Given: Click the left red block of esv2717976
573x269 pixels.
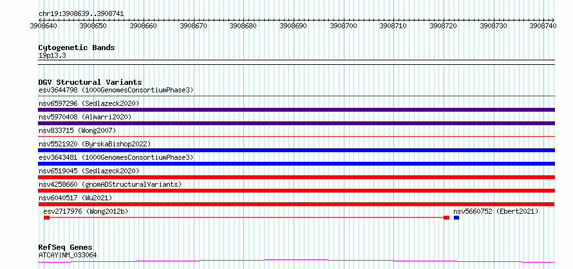Looking at the screenshot, I should tap(46, 218).
